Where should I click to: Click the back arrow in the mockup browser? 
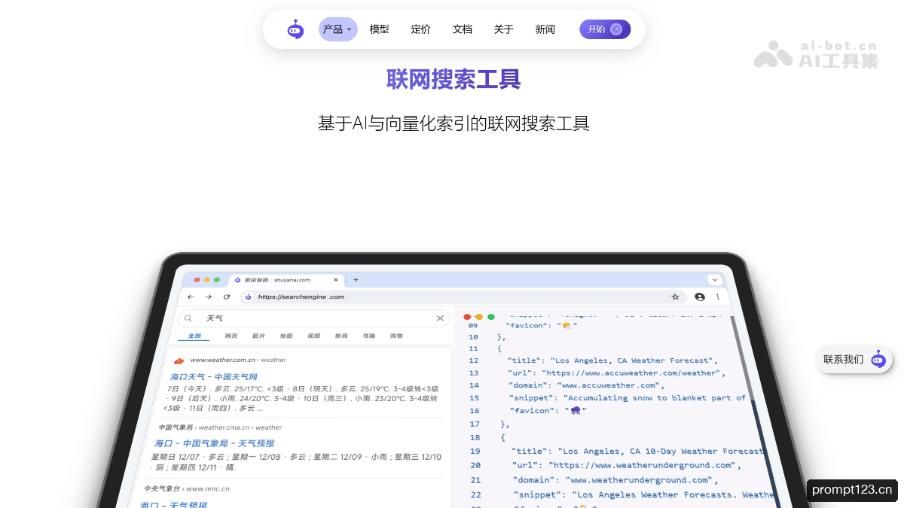[x=191, y=297]
